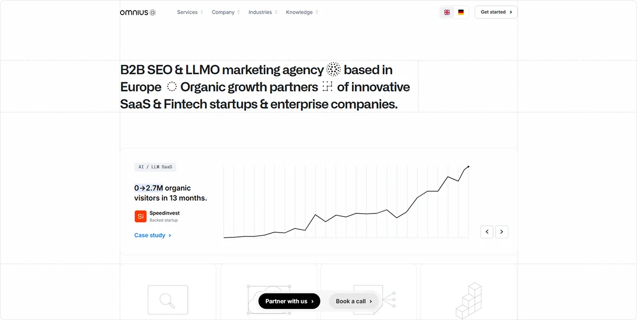
Task: Click the Partner with us button
Action: [x=289, y=301]
